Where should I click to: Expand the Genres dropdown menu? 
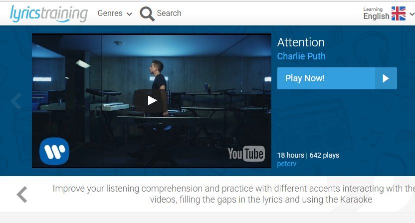[x=115, y=13]
